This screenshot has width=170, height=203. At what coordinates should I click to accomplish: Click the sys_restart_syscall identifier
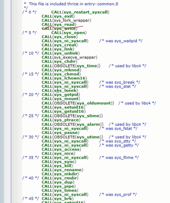click(x=86, y=12)
